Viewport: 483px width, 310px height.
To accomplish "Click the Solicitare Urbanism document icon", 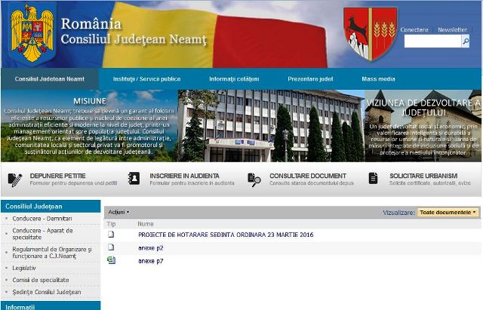I will (373, 179).
